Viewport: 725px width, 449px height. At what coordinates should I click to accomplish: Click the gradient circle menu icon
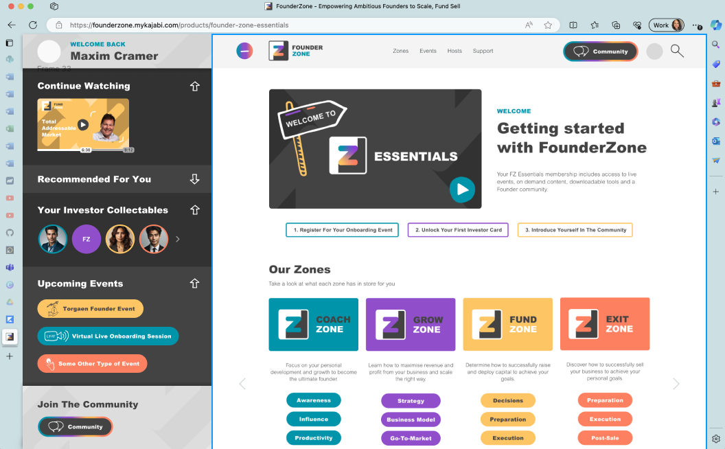tap(244, 51)
